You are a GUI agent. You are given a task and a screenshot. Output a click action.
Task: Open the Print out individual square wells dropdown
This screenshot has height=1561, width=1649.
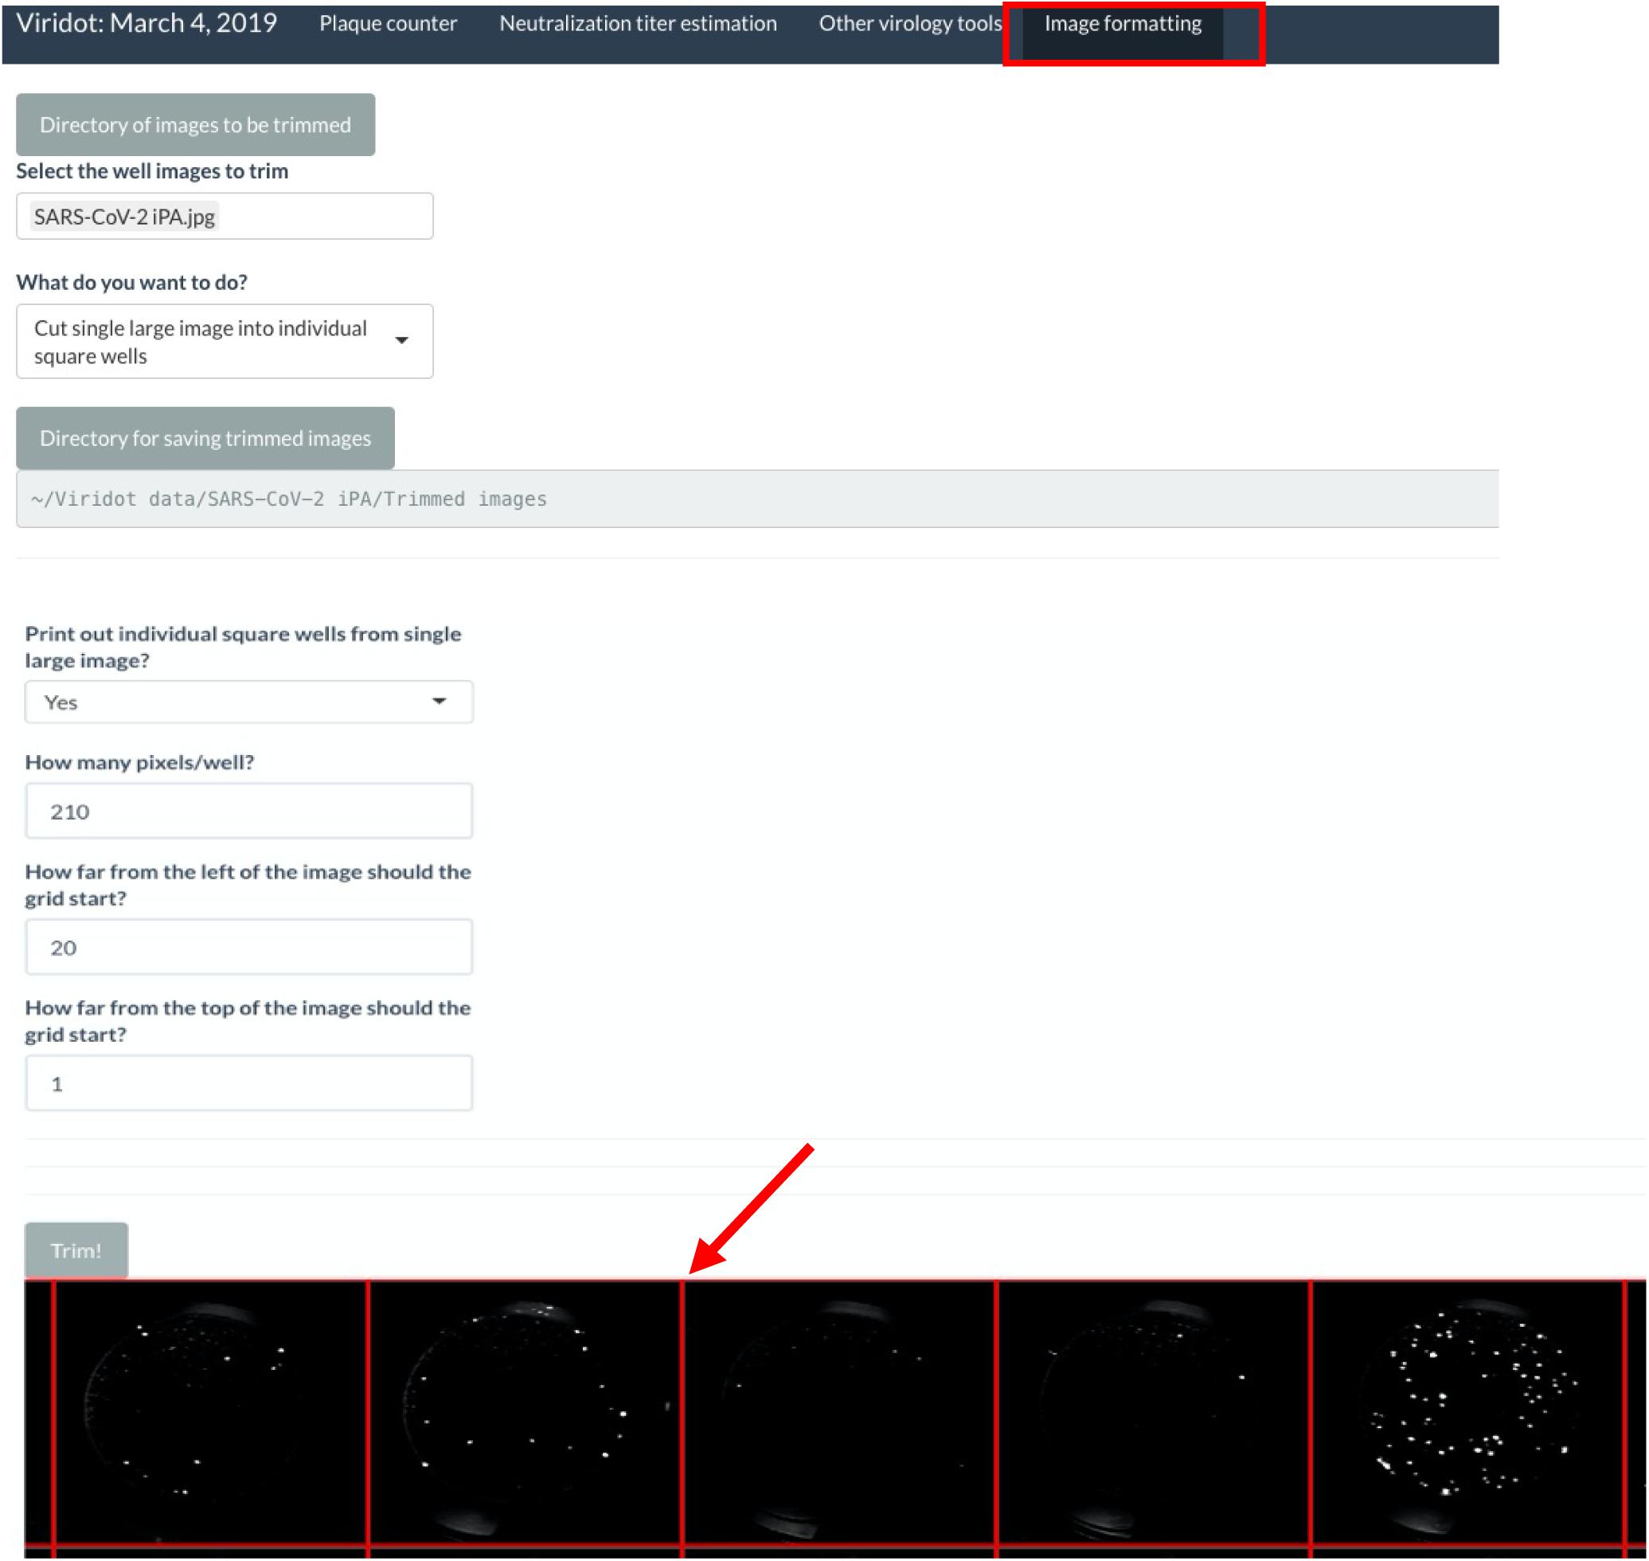click(248, 702)
